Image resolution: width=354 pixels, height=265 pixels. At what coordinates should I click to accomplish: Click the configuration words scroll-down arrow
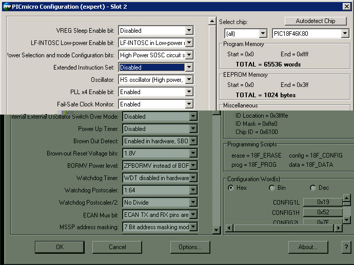click(x=346, y=220)
